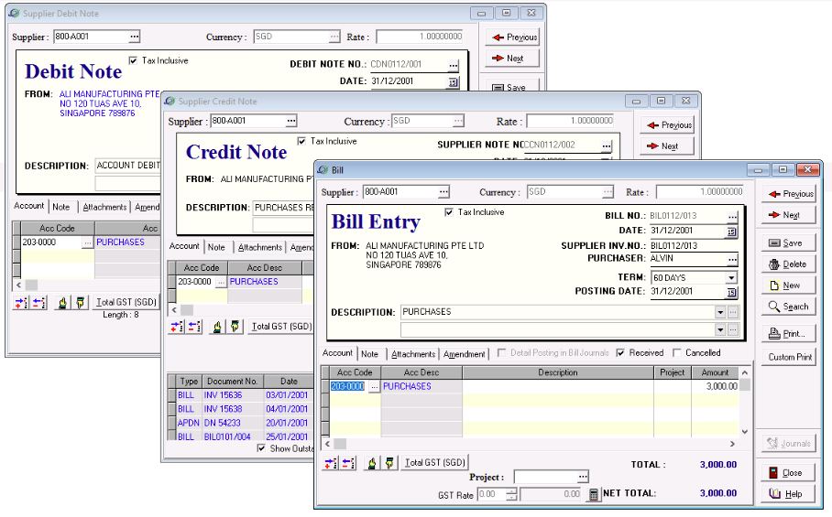This screenshot has height=517, width=832.
Task: Switch to the Attachments tab in Bill window
Action: click(413, 354)
